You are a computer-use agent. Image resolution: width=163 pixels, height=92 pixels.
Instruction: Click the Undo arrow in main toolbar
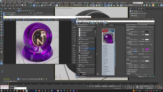coord(2,5)
